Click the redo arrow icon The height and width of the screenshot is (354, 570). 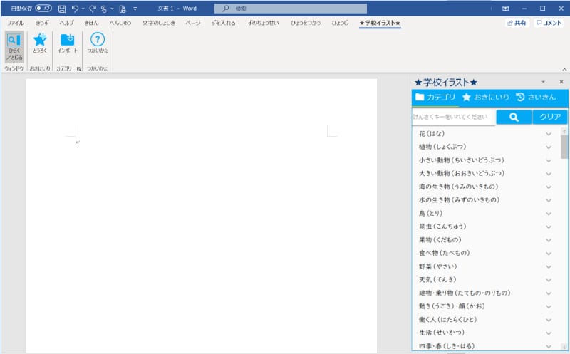click(x=92, y=9)
